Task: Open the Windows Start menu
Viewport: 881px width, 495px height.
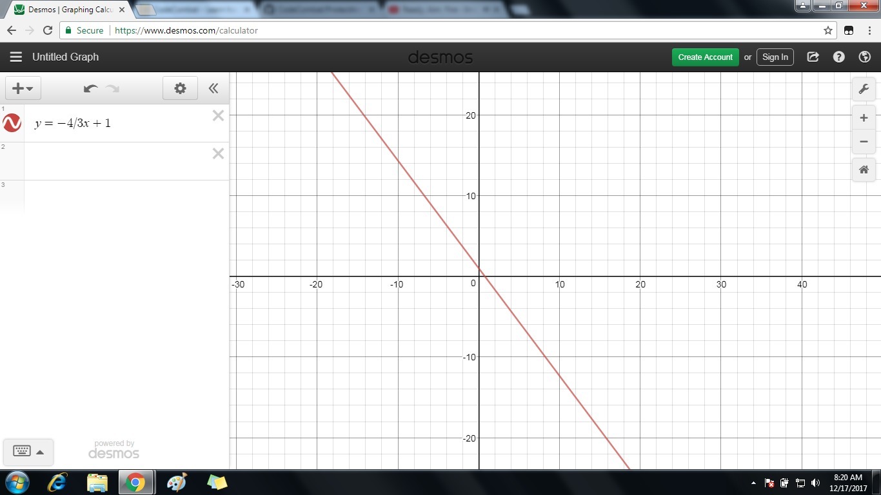Action: pyautogui.click(x=16, y=482)
